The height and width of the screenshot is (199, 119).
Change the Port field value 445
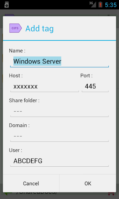tap(95, 87)
